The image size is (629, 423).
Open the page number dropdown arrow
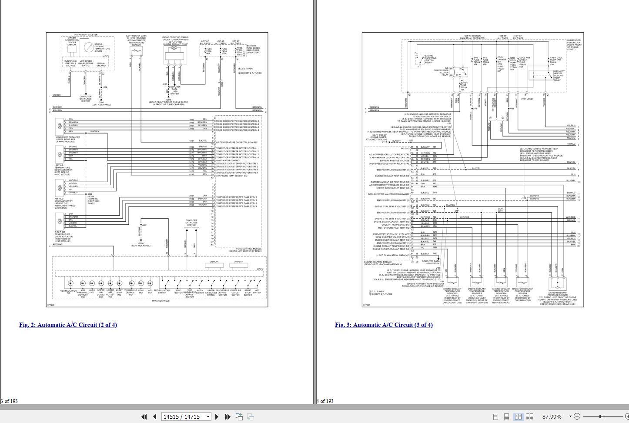pos(208,416)
